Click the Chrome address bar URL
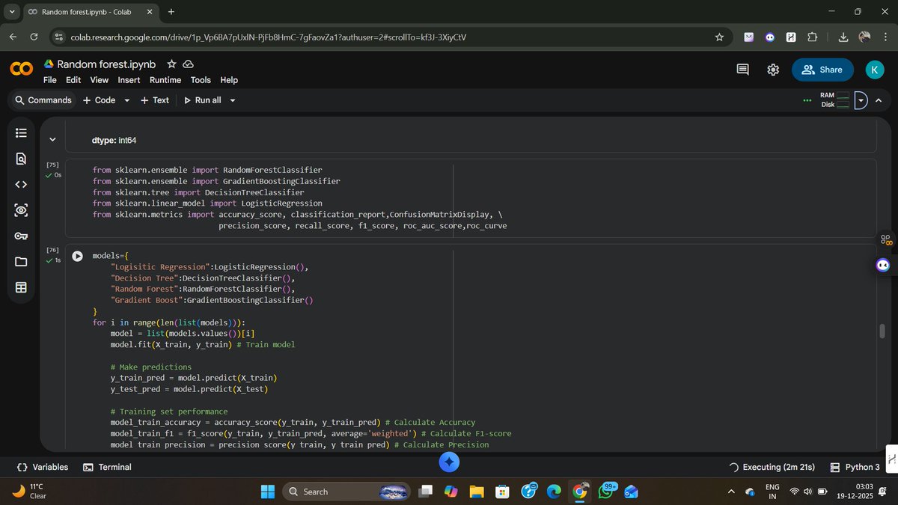 269,37
